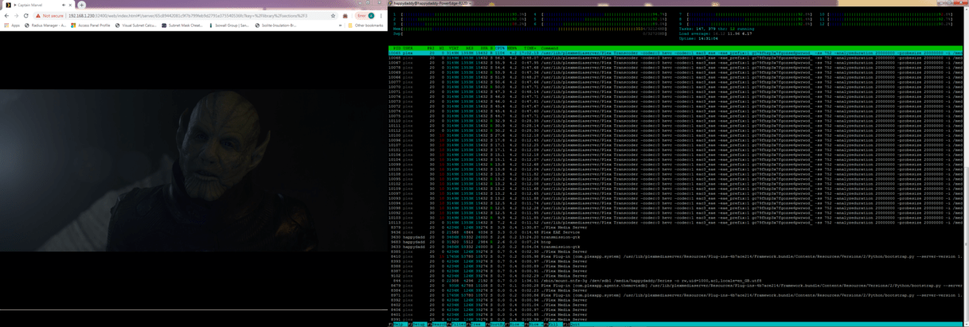Screen dimensions: 969x327
Task: Click F4 Filter in htop footer
Action: coord(456,324)
